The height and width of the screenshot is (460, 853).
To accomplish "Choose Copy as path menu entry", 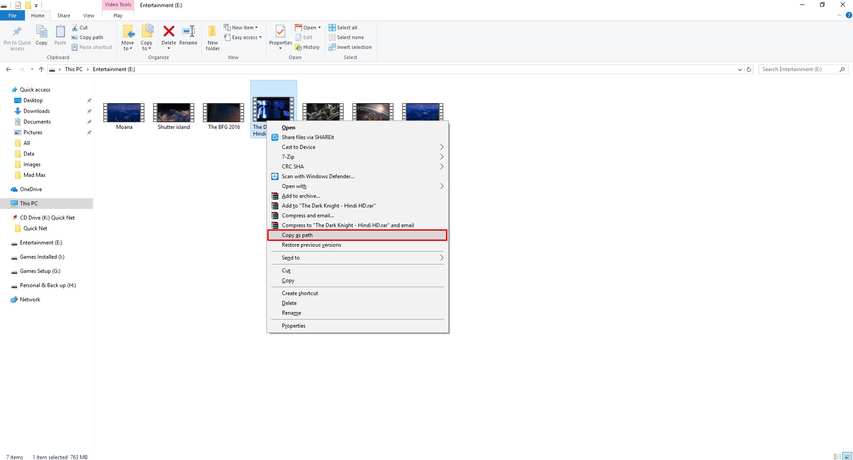I will [x=357, y=235].
